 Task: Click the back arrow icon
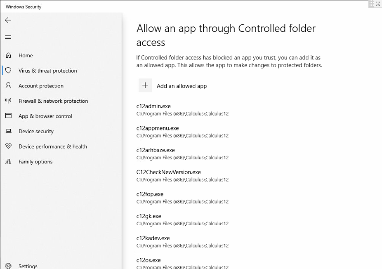pyautogui.click(x=8, y=20)
